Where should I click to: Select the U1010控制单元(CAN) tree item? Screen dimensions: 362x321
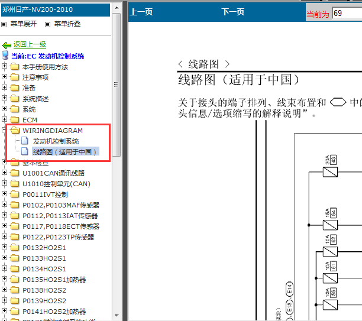coord(56,184)
